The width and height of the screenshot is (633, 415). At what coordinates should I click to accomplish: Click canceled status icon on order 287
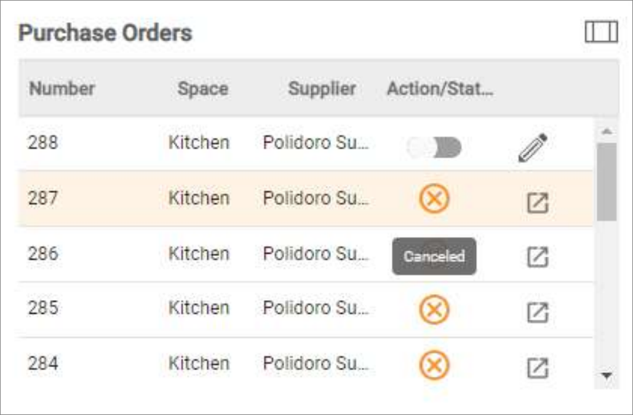(434, 199)
